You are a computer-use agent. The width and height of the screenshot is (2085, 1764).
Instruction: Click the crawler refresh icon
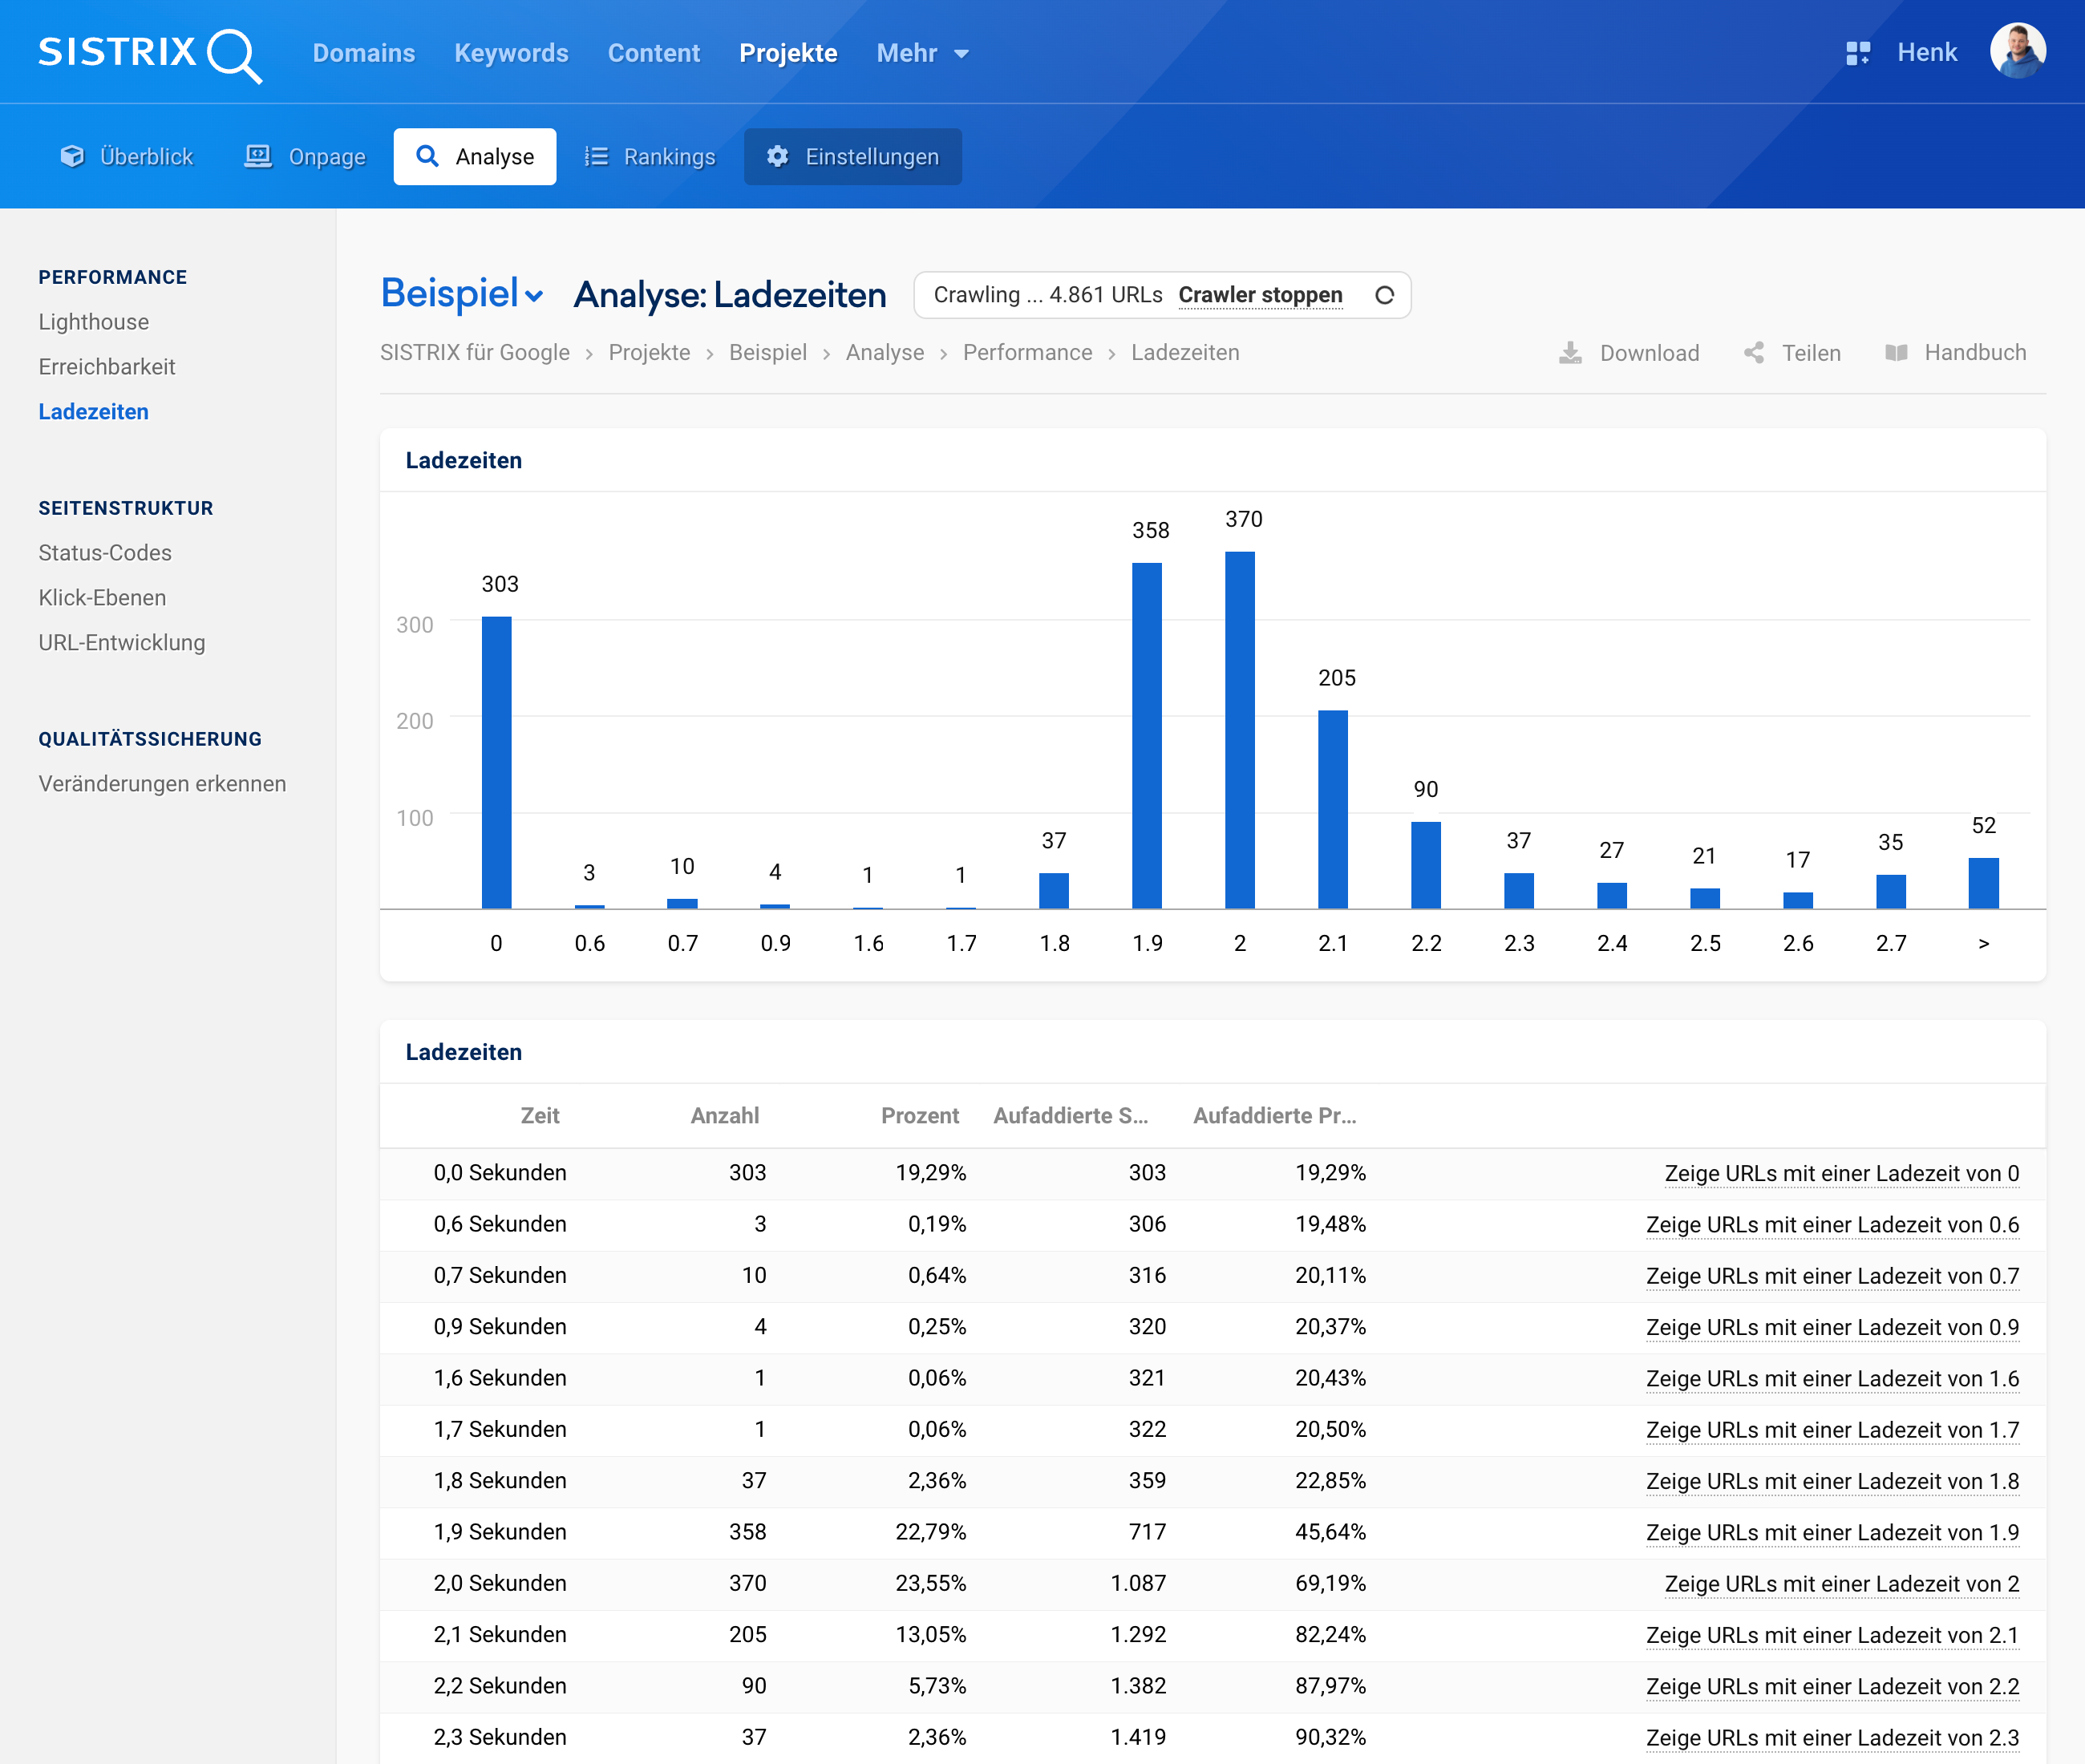(1386, 294)
